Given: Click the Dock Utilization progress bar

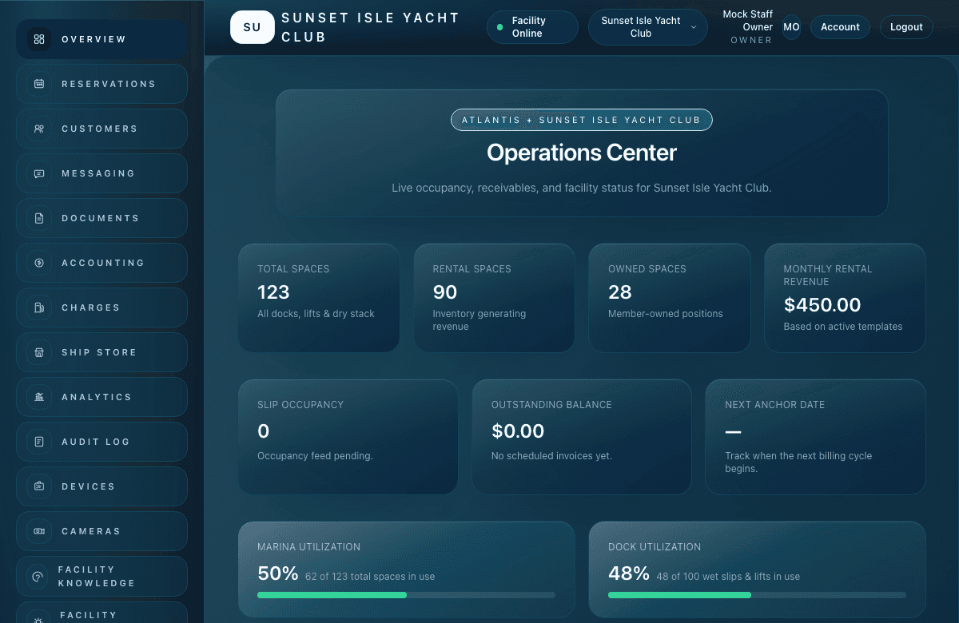Looking at the screenshot, I should tap(757, 595).
